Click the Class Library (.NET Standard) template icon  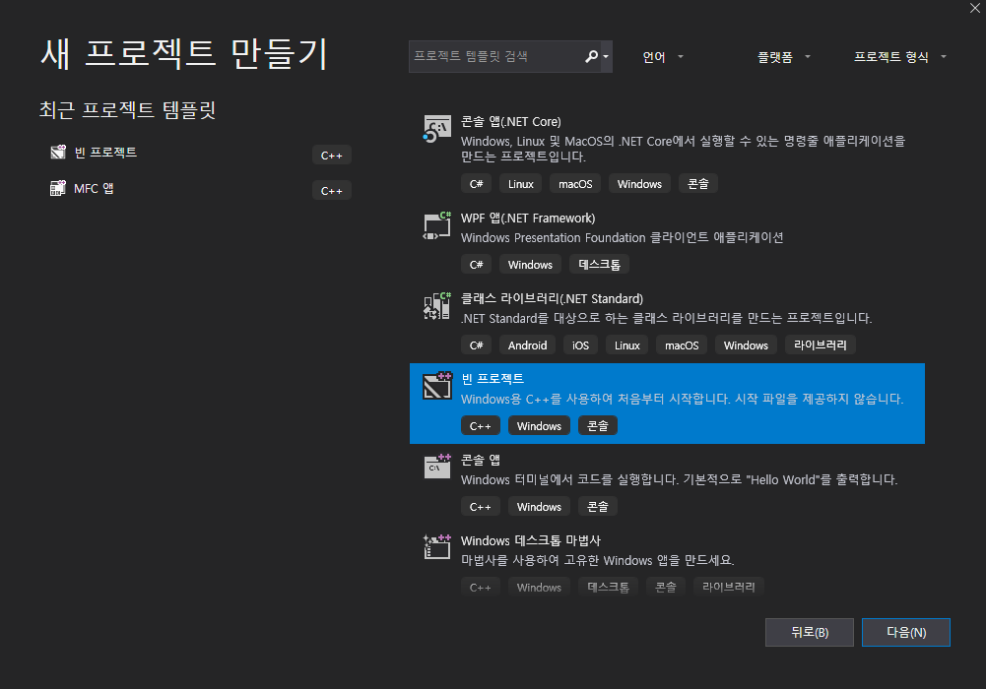437,306
